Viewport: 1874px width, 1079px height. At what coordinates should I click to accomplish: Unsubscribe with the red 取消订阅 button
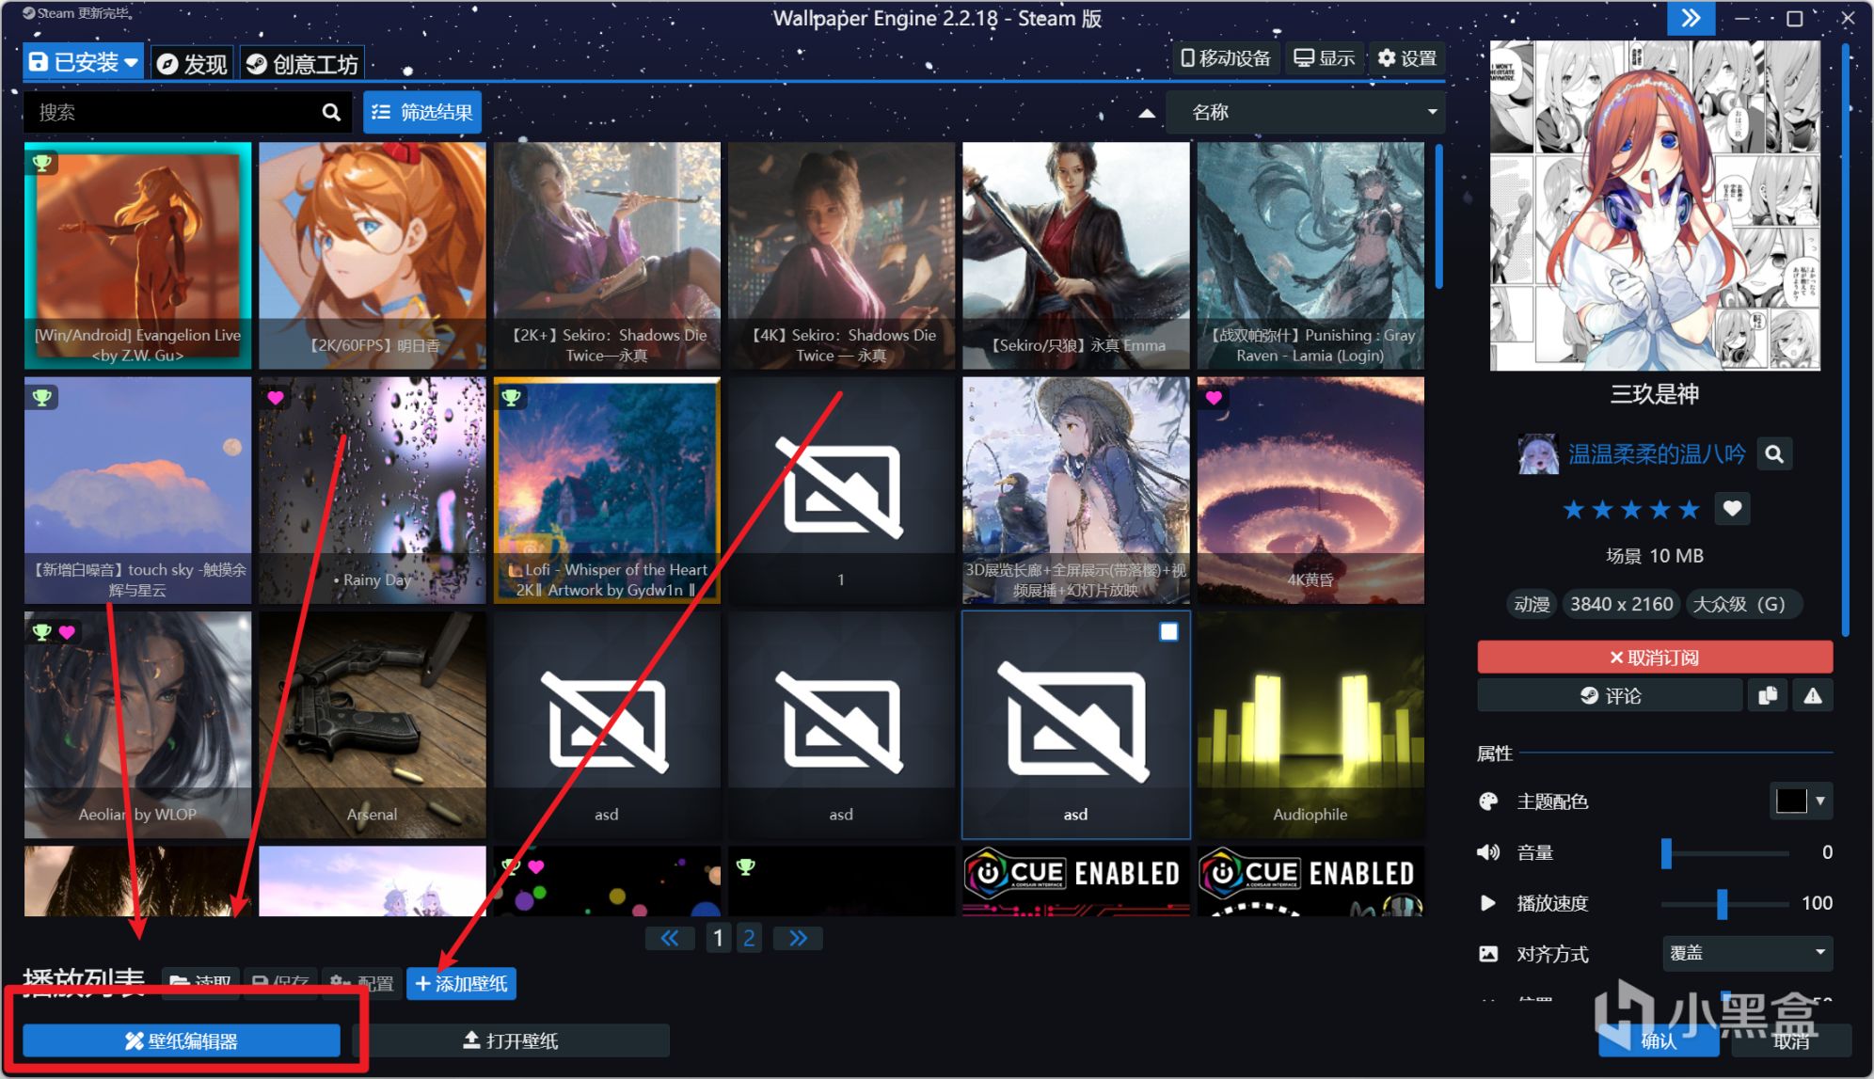pos(1655,657)
